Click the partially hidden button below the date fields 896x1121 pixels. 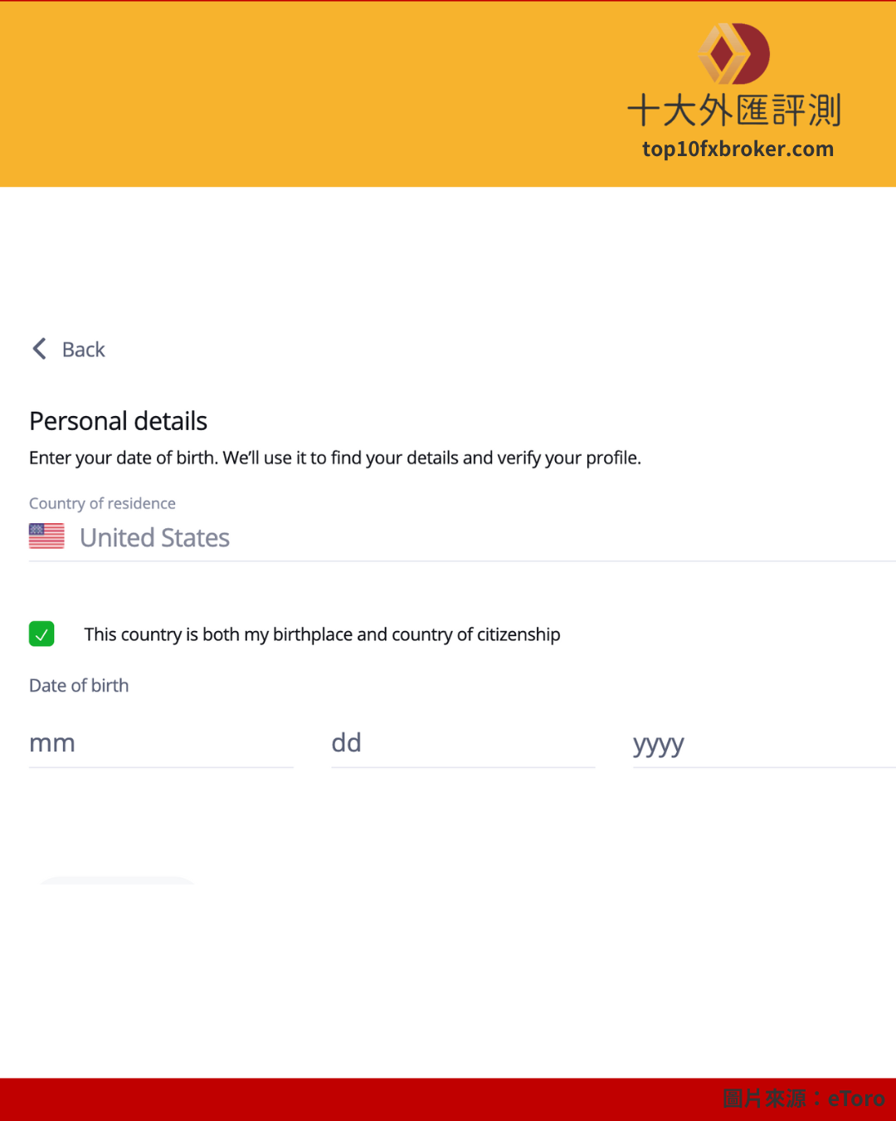pyautogui.click(x=117, y=879)
